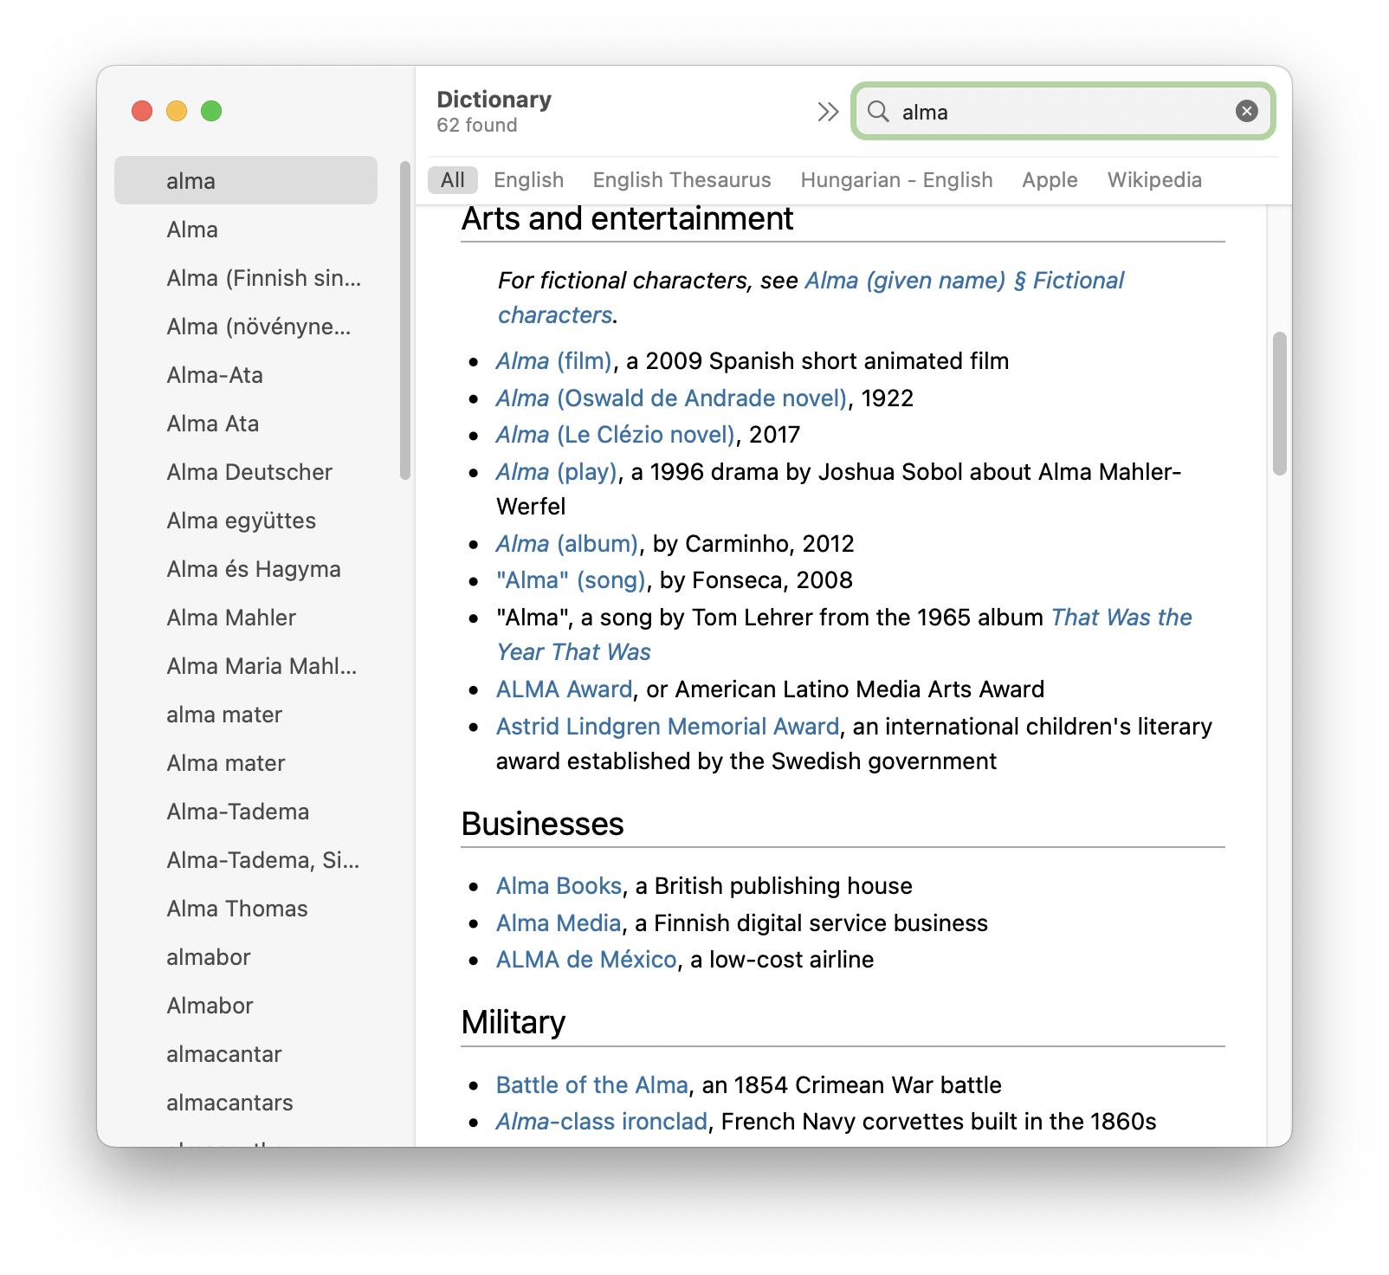
Task: Select 'Alma Thomas' sidebar entry
Action: click(x=246, y=909)
